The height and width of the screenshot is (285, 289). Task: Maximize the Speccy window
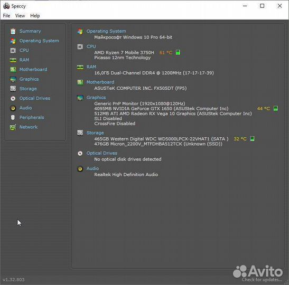pos(262,6)
